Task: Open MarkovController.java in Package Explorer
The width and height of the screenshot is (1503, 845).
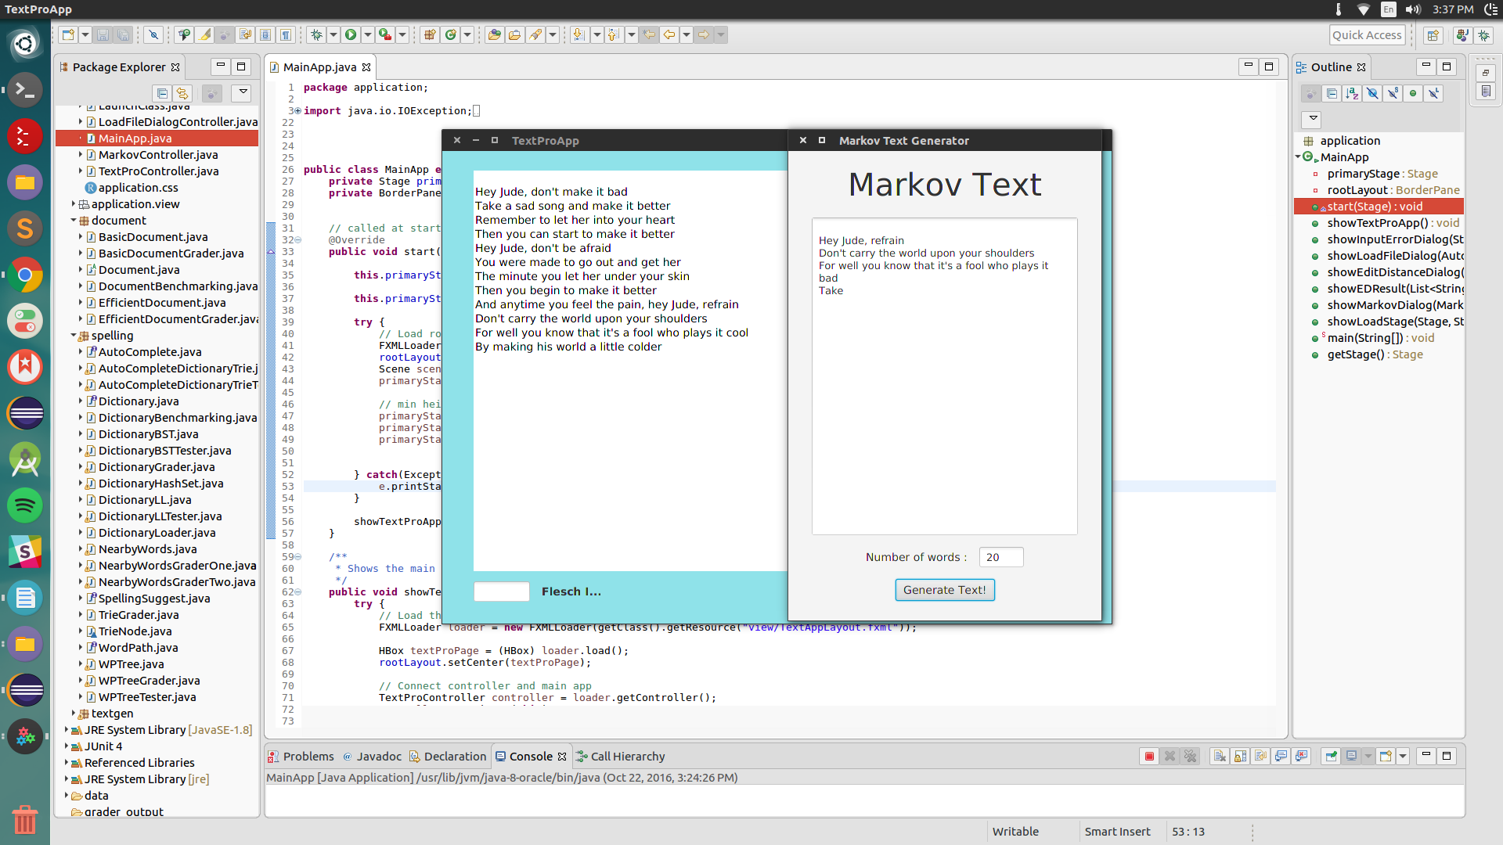Action: coord(158,154)
